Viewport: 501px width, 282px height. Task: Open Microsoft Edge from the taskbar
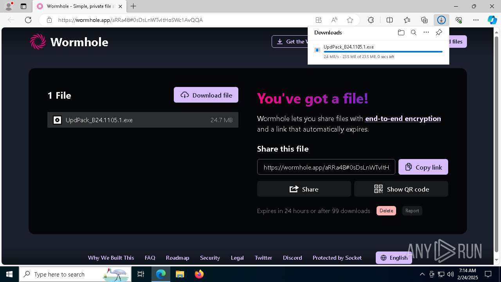[x=161, y=274]
